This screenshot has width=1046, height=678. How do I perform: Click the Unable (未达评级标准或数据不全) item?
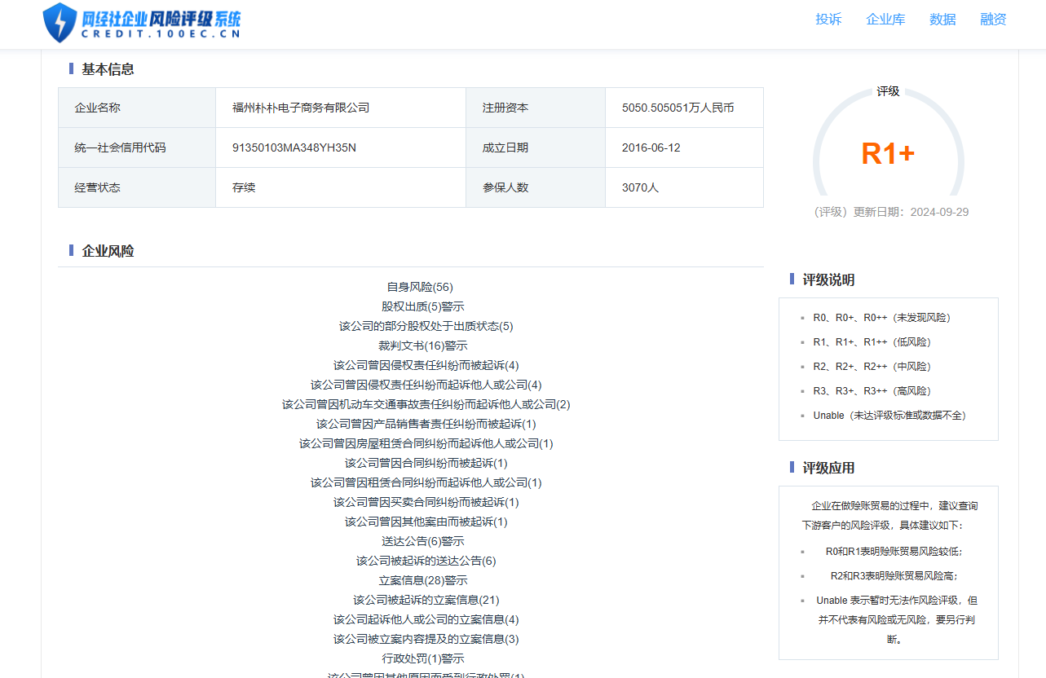click(x=889, y=416)
